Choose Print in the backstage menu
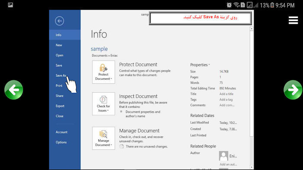This screenshot has width=303, height=170. pyautogui.click(x=65, y=86)
